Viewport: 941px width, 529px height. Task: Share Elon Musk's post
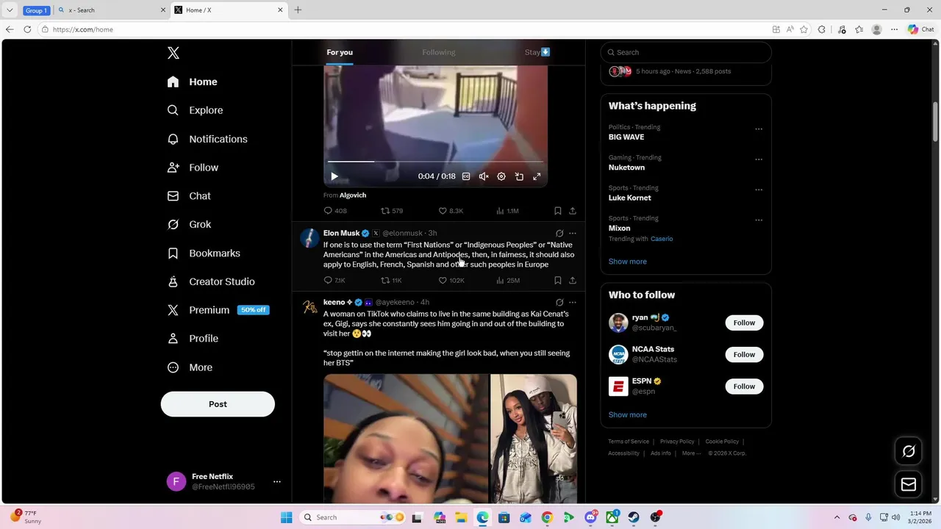573,281
